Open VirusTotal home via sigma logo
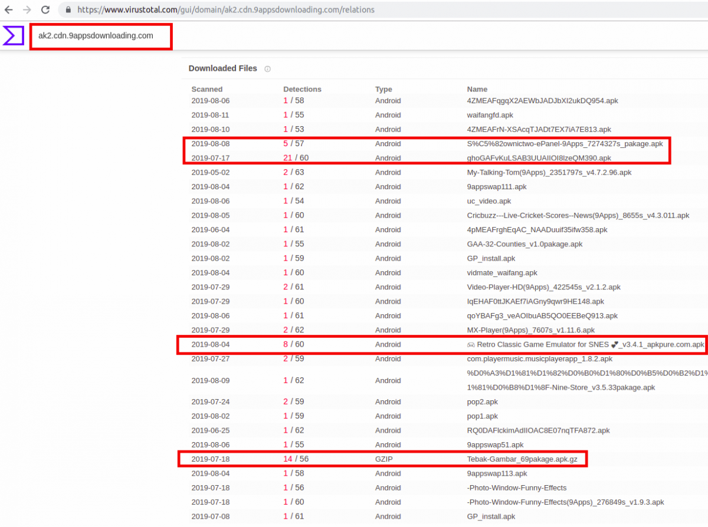Image resolution: width=708 pixels, height=527 pixels. point(13,36)
